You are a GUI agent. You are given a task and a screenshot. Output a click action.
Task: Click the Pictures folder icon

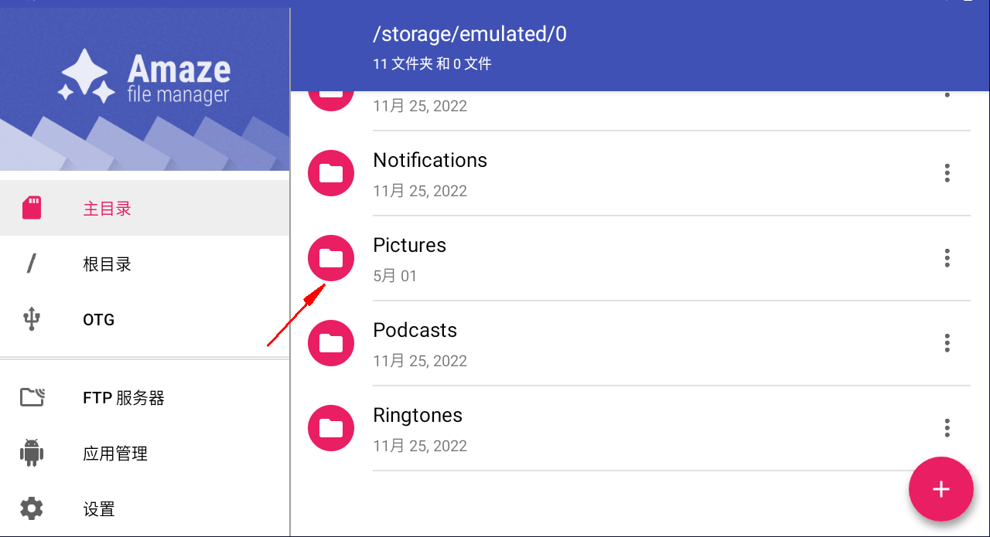point(331,258)
